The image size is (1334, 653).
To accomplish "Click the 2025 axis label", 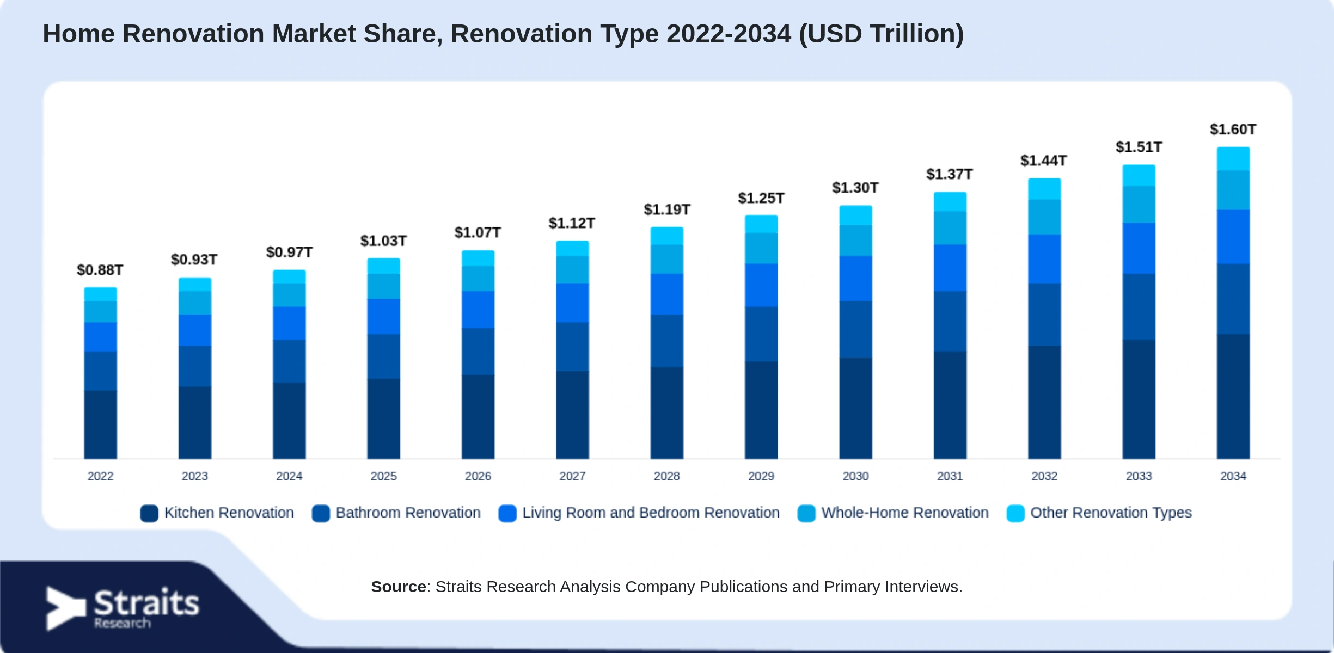I will [384, 476].
